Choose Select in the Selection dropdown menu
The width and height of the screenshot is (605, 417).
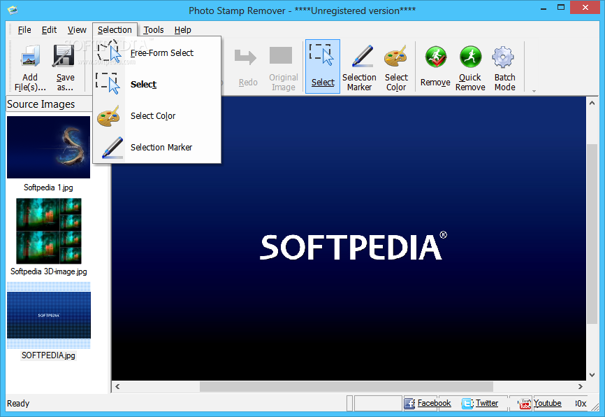coord(157,84)
